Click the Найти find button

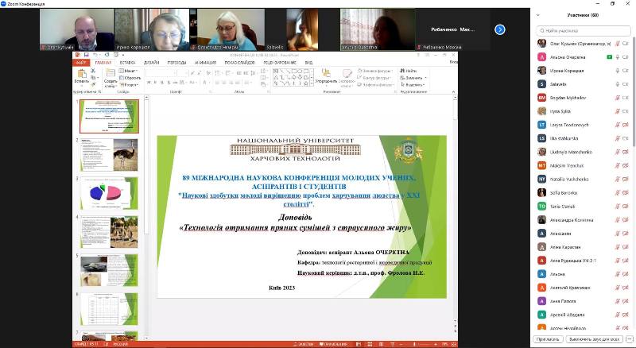pyautogui.click(x=409, y=71)
